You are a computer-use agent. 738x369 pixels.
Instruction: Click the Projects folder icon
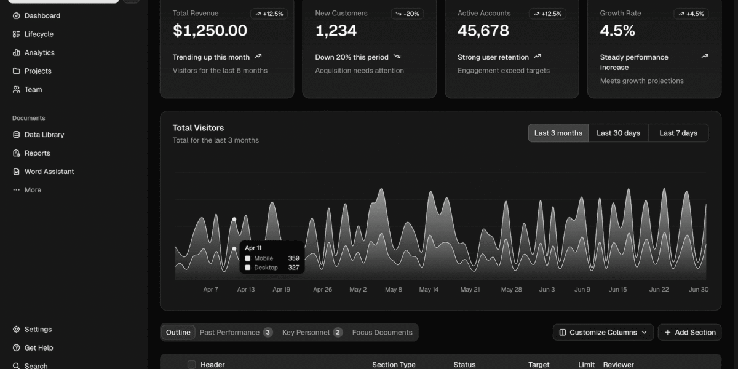[17, 71]
